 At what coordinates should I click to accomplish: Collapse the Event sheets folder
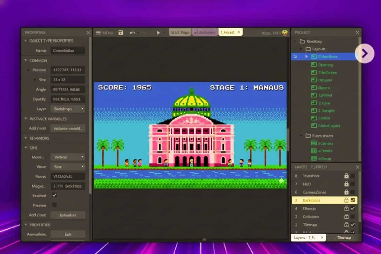tap(301, 136)
